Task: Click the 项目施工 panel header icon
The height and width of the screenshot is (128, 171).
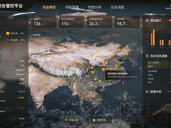Action: 147,20
